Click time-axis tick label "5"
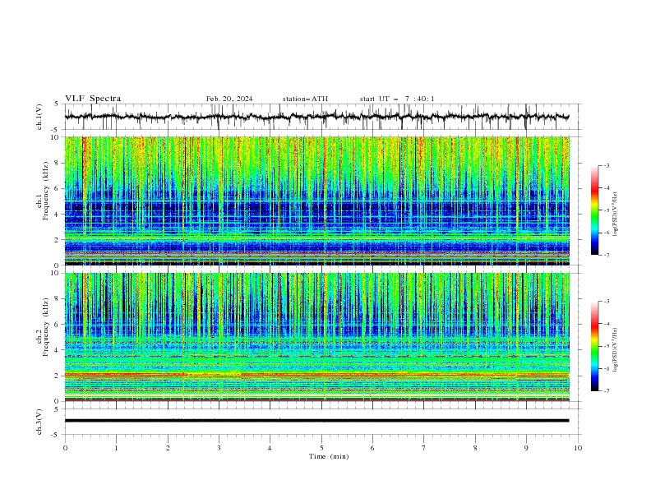This screenshot has width=651, height=503. [x=321, y=448]
